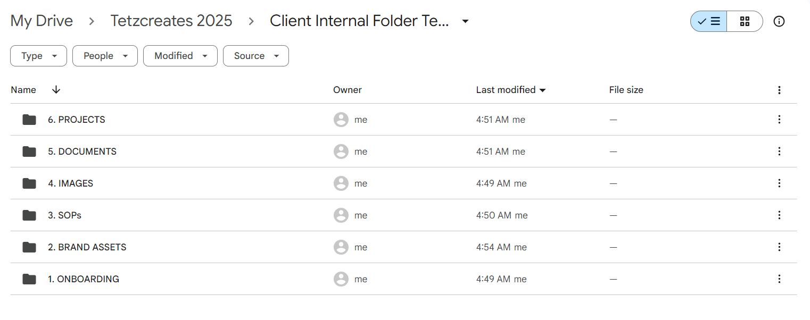Navigate to Tetzcreates 2025 breadcrumb
Image resolution: width=810 pixels, height=320 pixels.
(171, 21)
